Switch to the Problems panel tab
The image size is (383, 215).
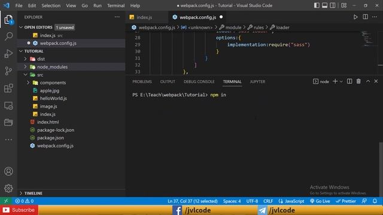pyautogui.click(x=142, y=82)
